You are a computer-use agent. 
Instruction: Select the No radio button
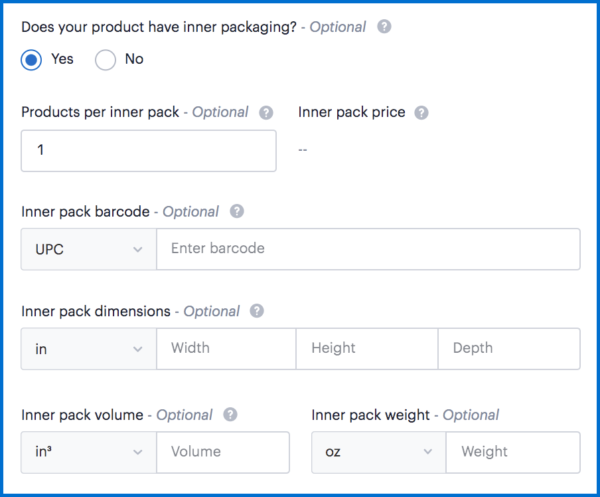106,60
